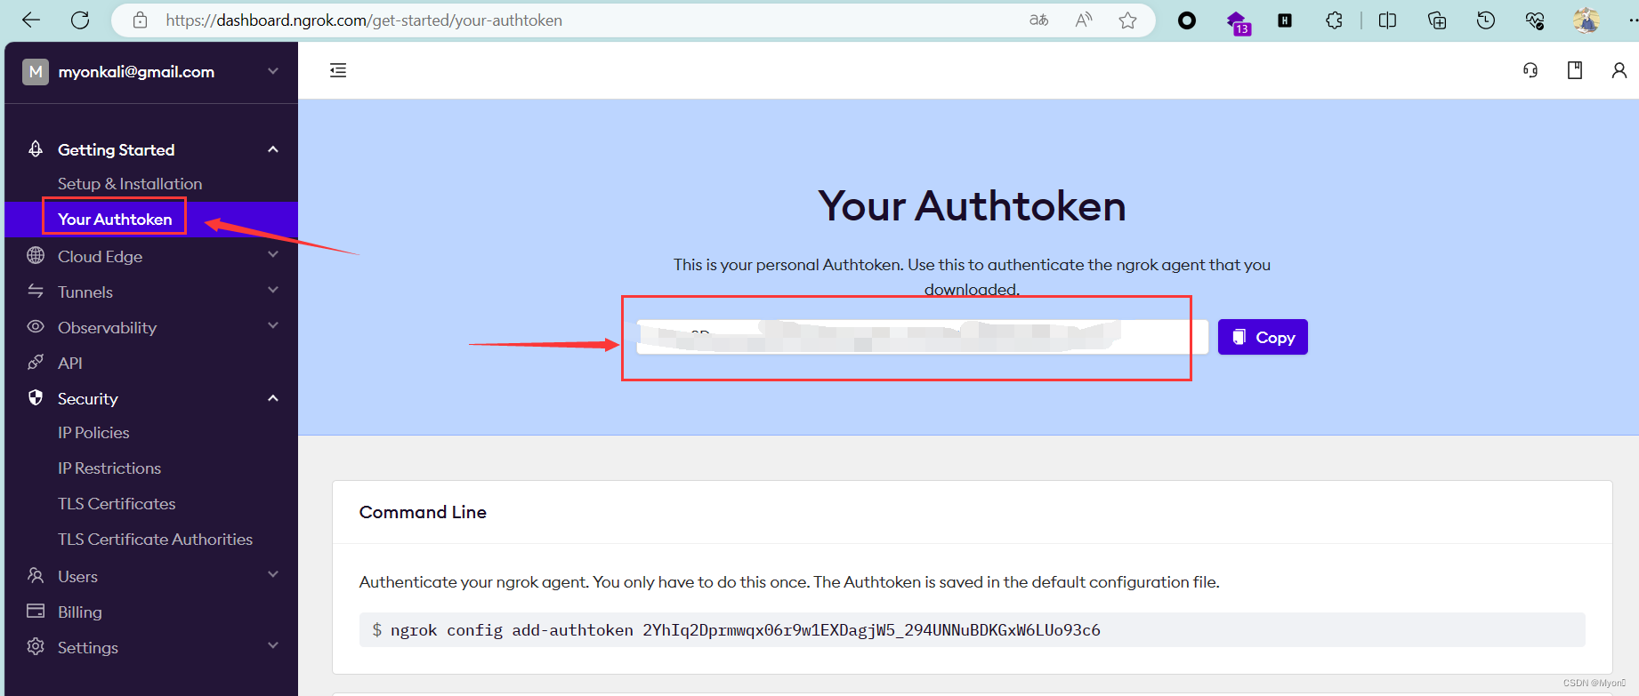Viewport: 1639px width, 696px height.
Task: Open user account icon in header
Action: (x=1619, y=70)
